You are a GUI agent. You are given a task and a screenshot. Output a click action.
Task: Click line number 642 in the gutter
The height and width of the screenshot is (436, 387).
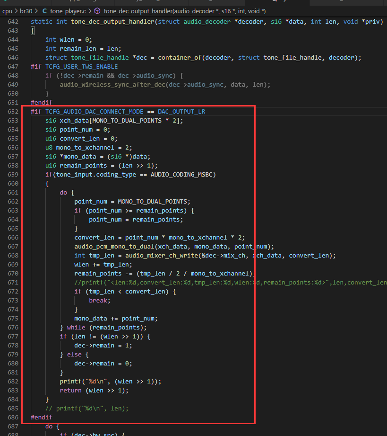coord(13,22)
